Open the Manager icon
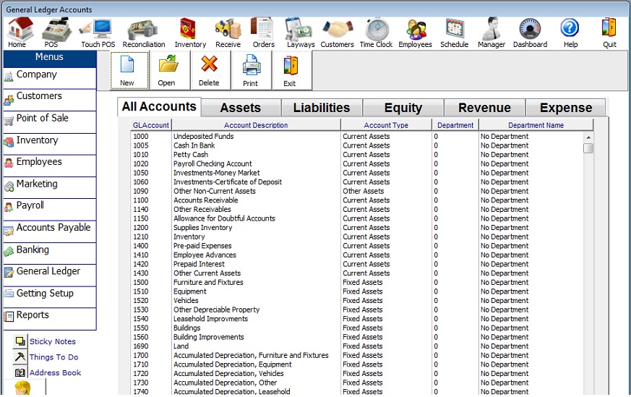631x397 pixels. pos(492,33)
